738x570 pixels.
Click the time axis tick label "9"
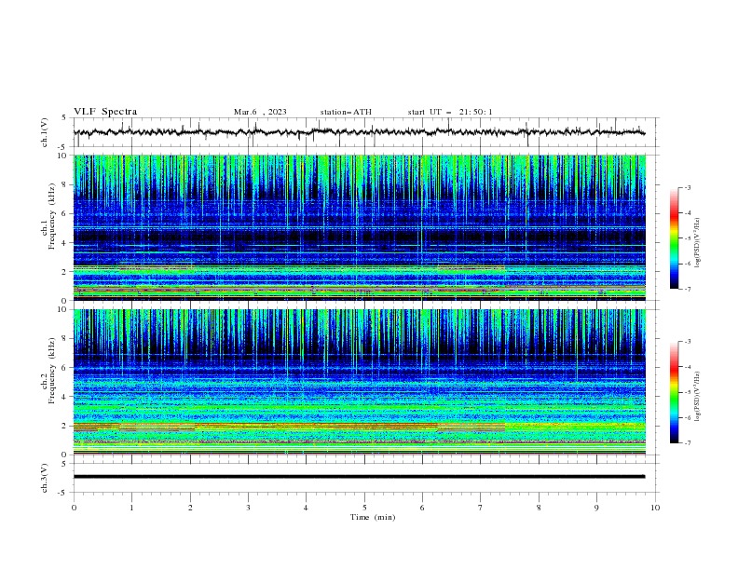(x=596, y=508)
